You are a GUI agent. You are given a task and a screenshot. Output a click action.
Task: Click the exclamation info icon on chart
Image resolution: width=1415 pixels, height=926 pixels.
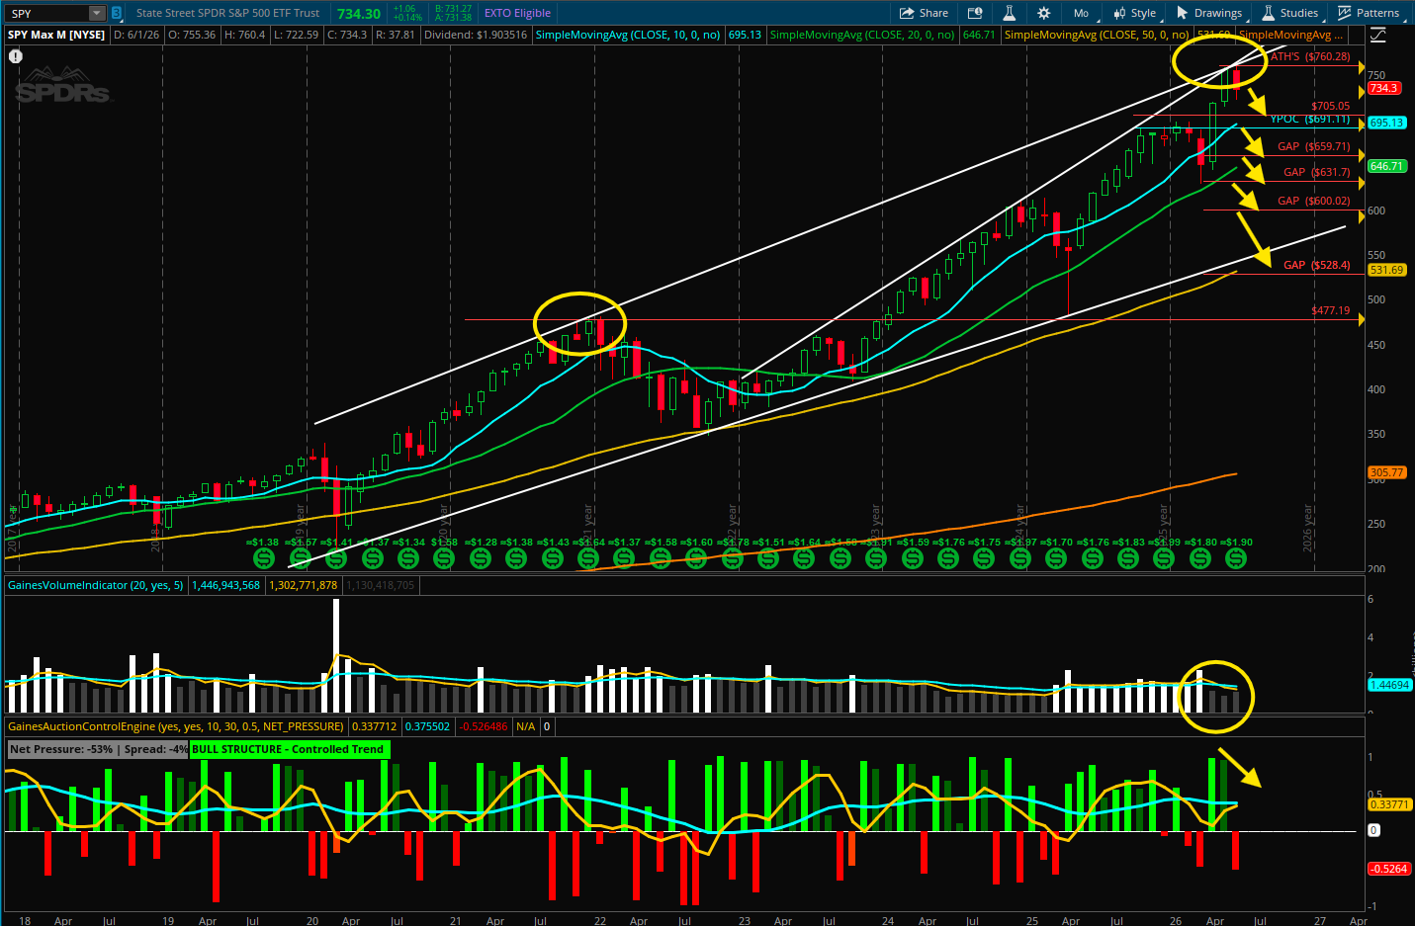pyautogui.click(x=16, y=56)
